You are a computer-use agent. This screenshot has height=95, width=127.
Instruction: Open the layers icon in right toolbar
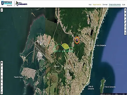click(125, 10)
